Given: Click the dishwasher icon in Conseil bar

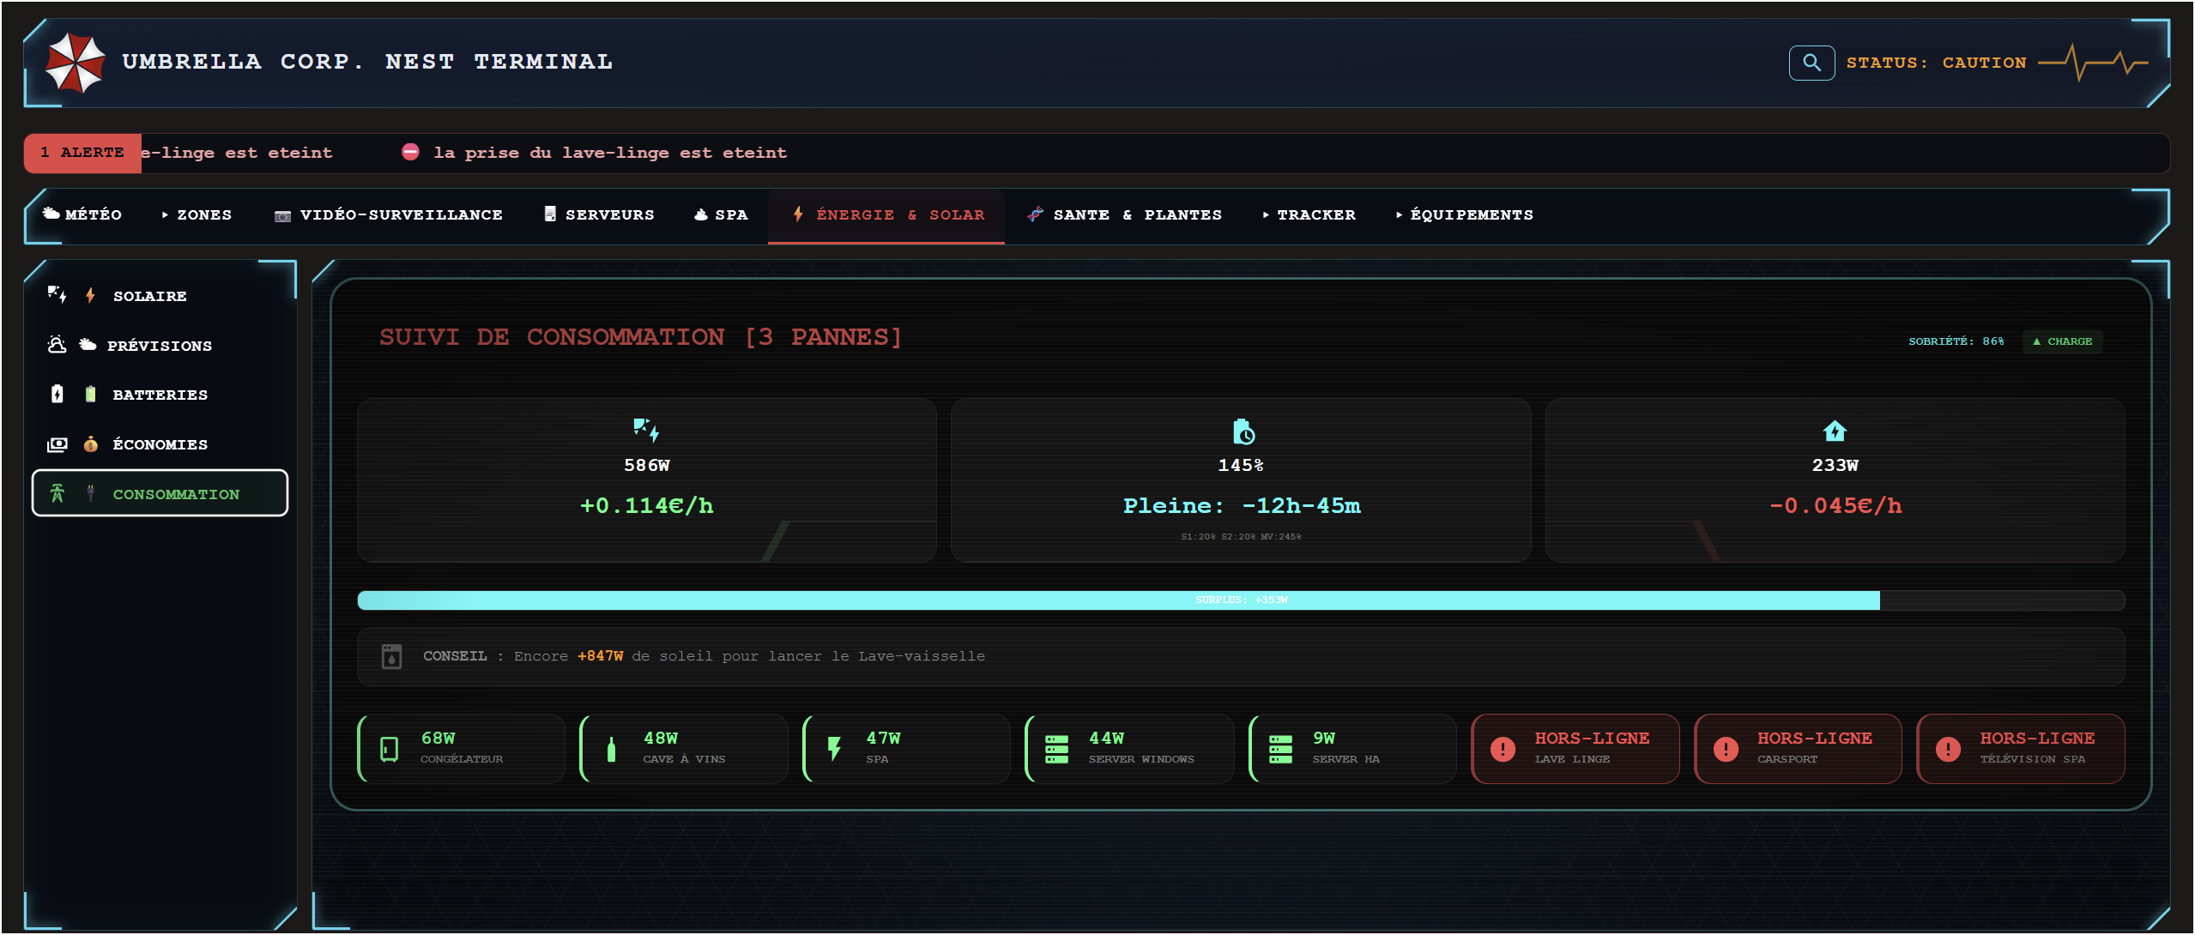Looking at the screenshot, I should [x=391, y=656].
